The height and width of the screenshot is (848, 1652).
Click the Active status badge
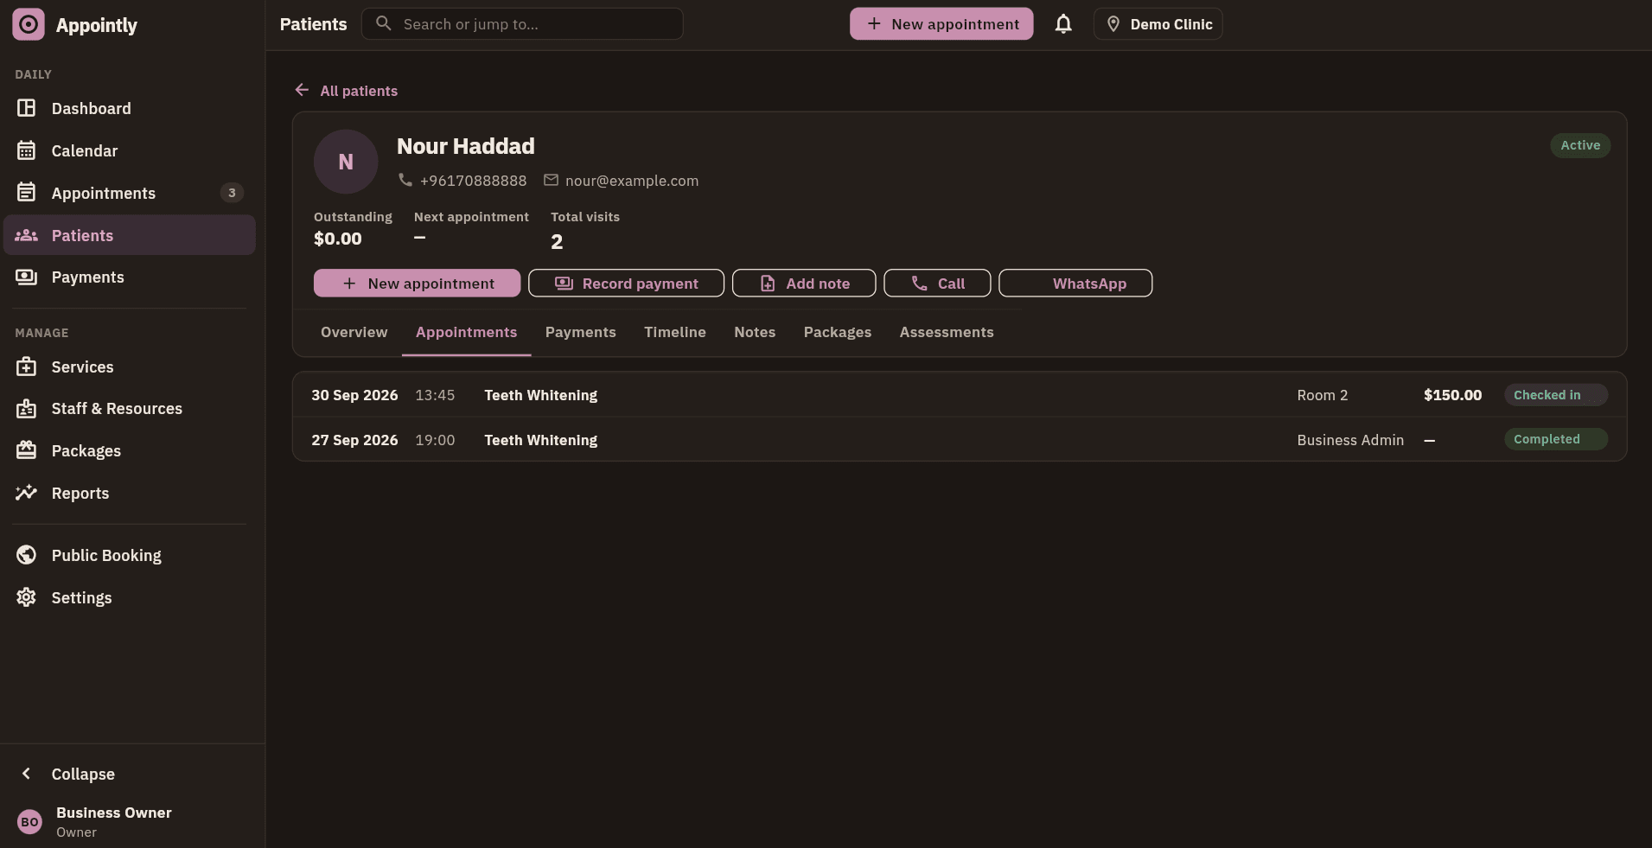click(1579, 145)
